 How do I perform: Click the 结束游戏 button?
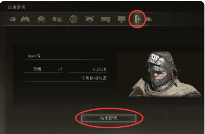tap(109, 118)
